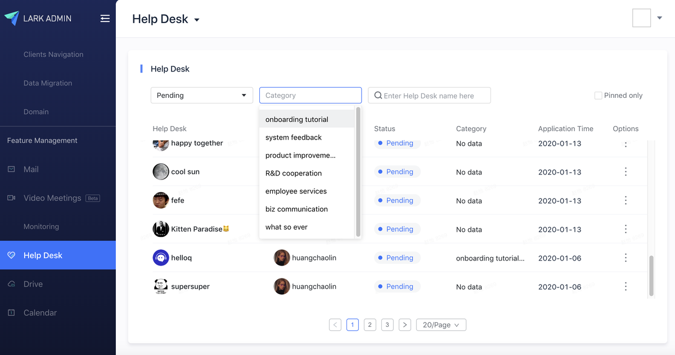This screenshot has height=355, width=675.
Task: Enable the Pinned only checkbox
Action: pos(598,96)
